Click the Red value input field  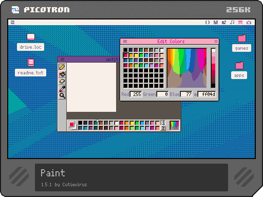coord(136,94)
